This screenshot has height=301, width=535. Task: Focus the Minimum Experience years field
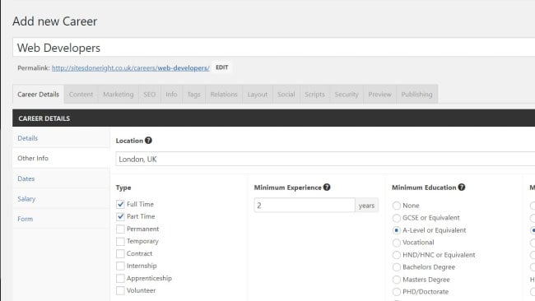pyautogui.click(x=305, y=206)
